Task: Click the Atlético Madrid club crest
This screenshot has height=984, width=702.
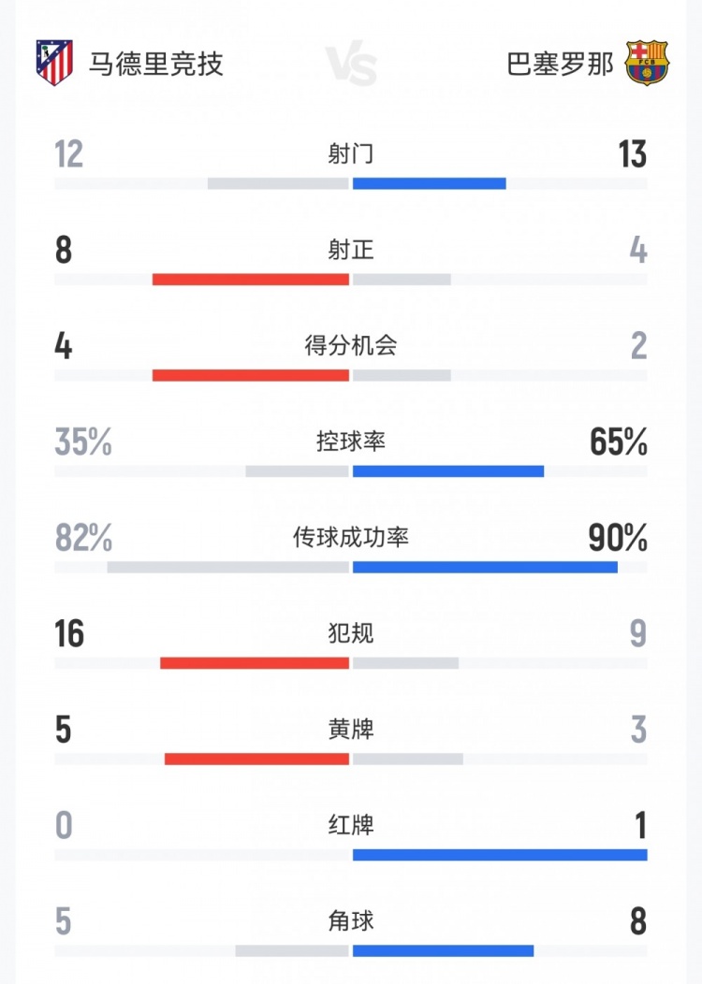Action: [54, 64]
